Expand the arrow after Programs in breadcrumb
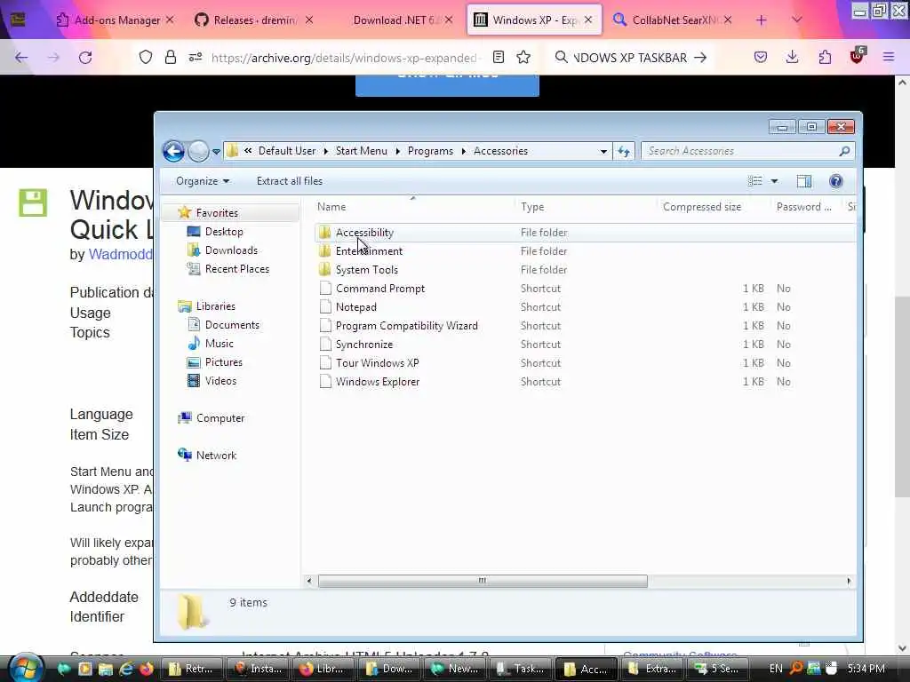This screenshot has width=910, height=682. pos(463,151)
